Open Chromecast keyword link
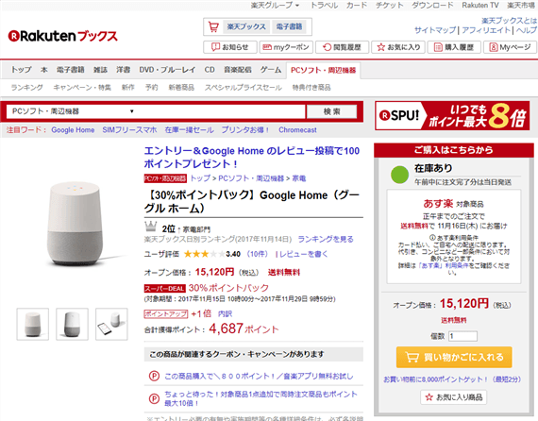The width and height of the screenshot is (538, 421). pos(297,130)
